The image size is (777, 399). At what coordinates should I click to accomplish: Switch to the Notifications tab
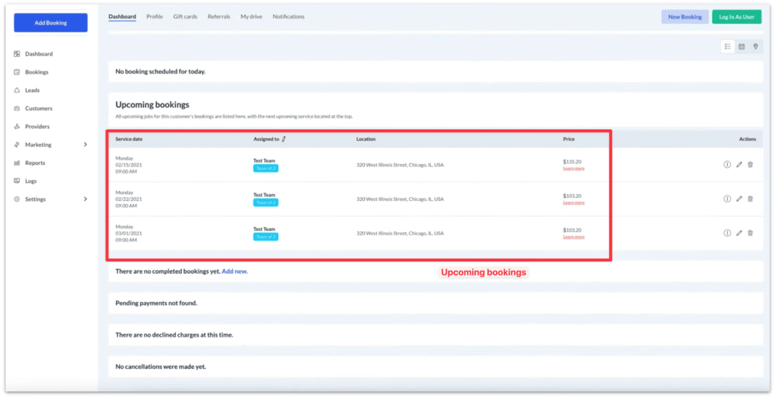288,16
